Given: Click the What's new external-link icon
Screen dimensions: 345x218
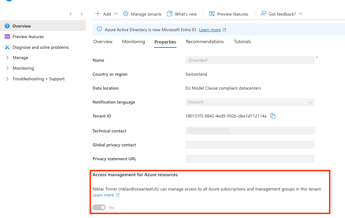Looking at the screenshot, I should (170, 14).
